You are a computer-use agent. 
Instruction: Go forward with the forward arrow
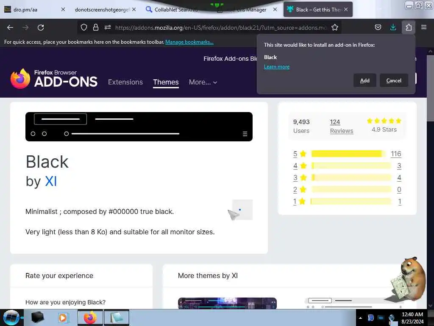[x=25, y=28]
